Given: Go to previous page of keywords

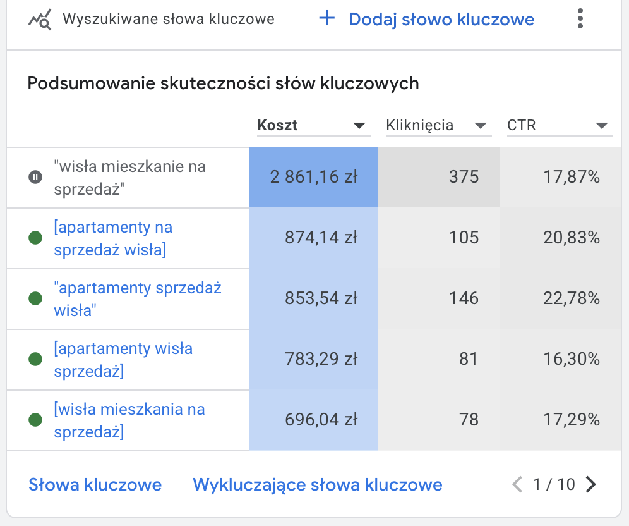Looking at the screenshot, I should pos(517,485).
